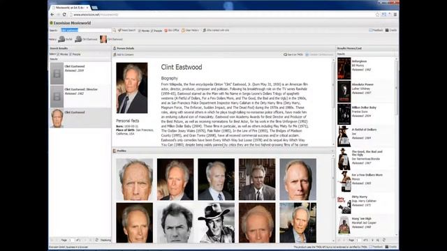Click the Unforgiven poster thumbnail
Screen dimensions: 447x251
pos(344,68)
